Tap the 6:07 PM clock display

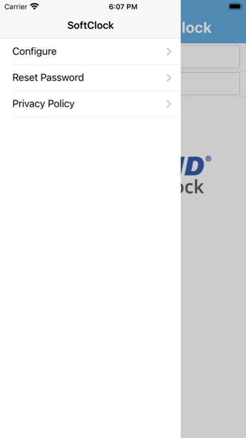coord(123,7)
